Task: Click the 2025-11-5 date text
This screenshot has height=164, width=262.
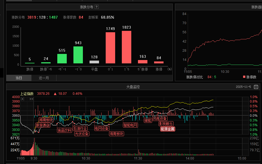Action: 243,87
